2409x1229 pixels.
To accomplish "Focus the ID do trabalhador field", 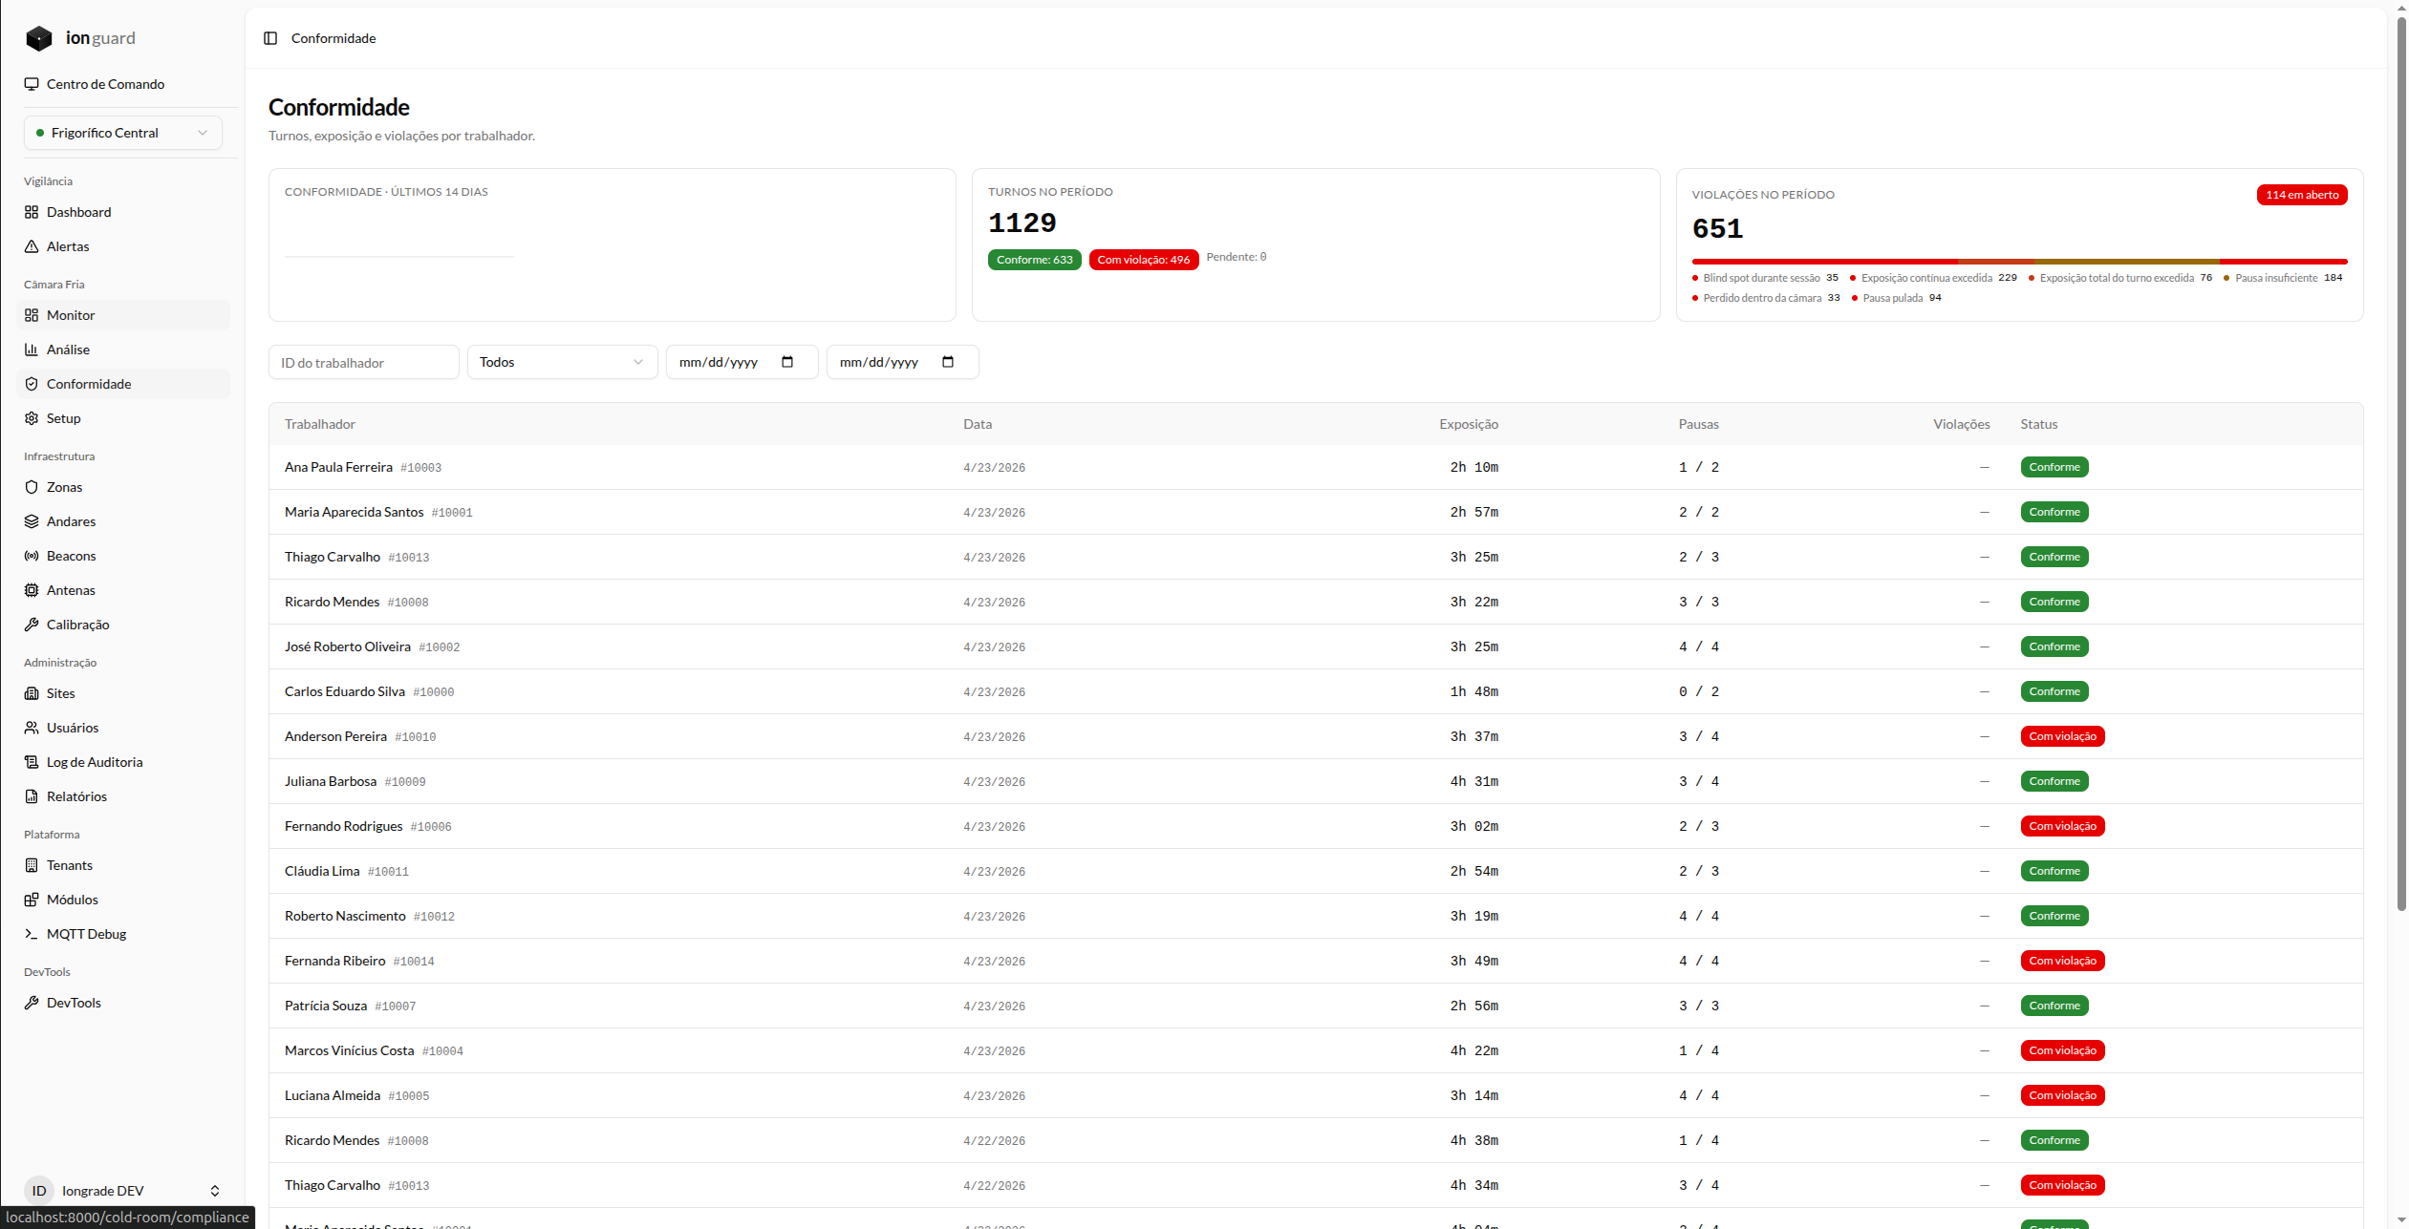I will point(364,362).
